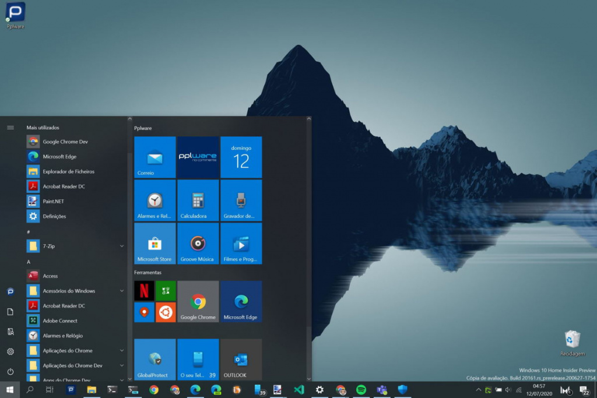The height and width of the screenshot is (398, 597).
Task: Open Spotify from the taskbar
Action: click(361, 390)
